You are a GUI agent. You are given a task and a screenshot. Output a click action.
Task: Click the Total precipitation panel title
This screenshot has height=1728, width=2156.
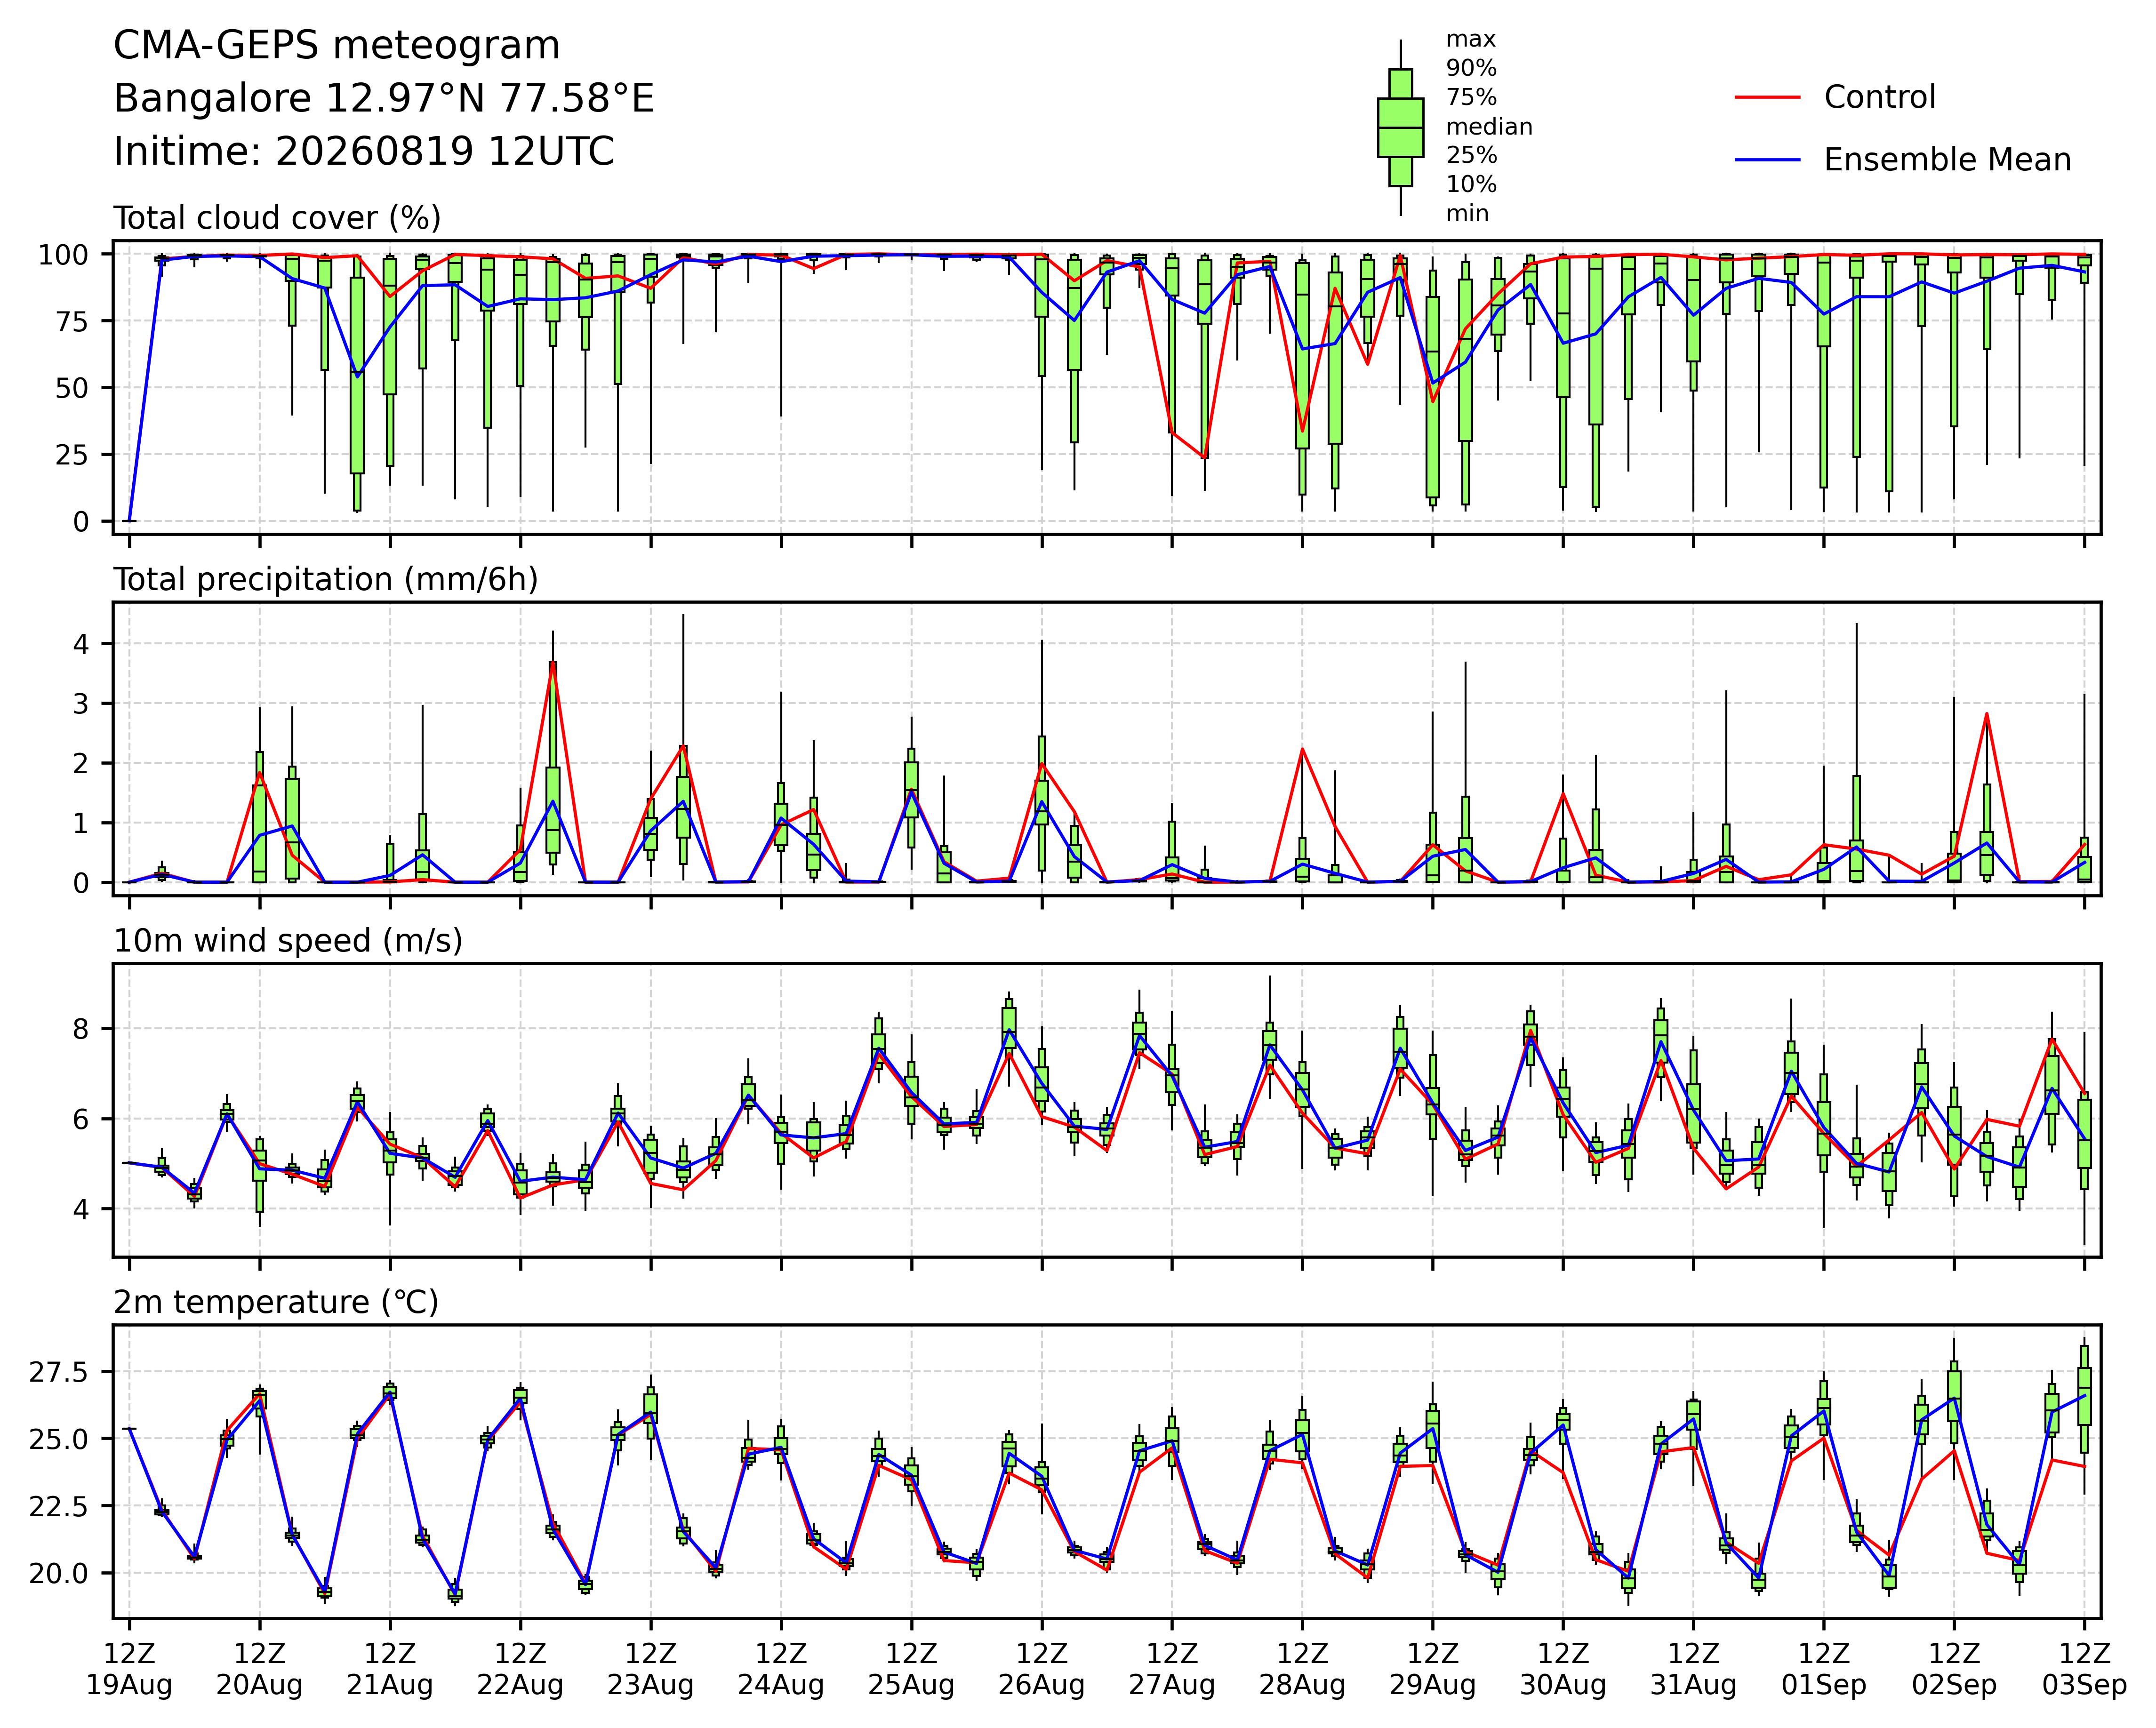(x=326, y=579)
